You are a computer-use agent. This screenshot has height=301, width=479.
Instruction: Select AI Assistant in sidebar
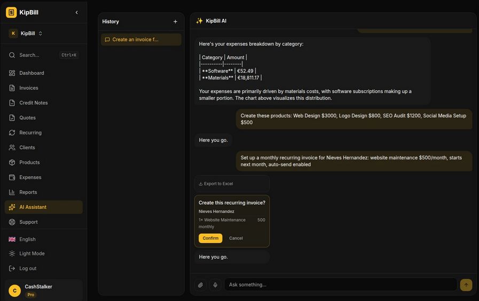click(x=44, y=207)
